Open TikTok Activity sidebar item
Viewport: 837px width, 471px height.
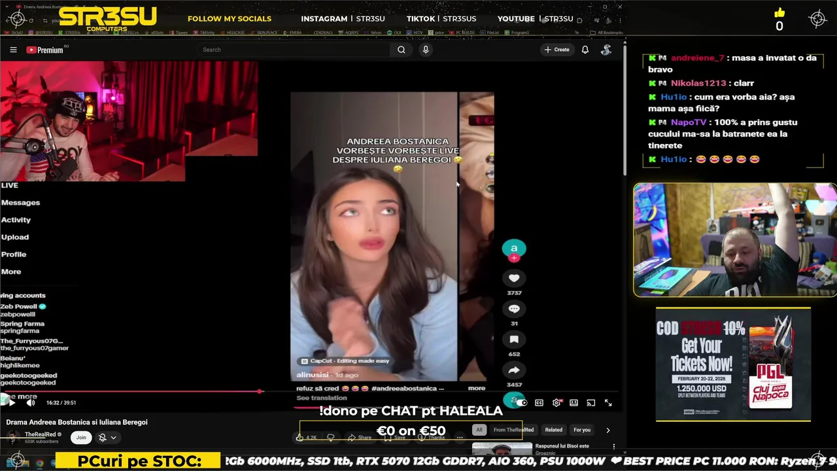coord(16,220)
